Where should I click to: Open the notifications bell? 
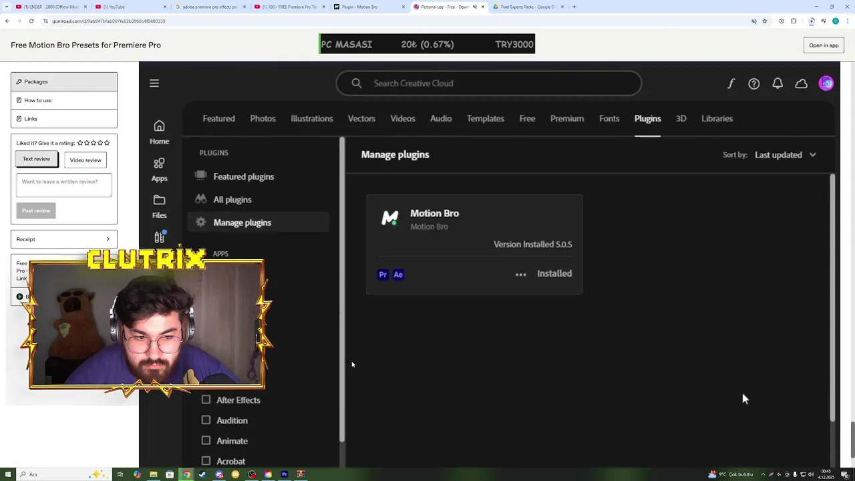click(x=778, y=84)
